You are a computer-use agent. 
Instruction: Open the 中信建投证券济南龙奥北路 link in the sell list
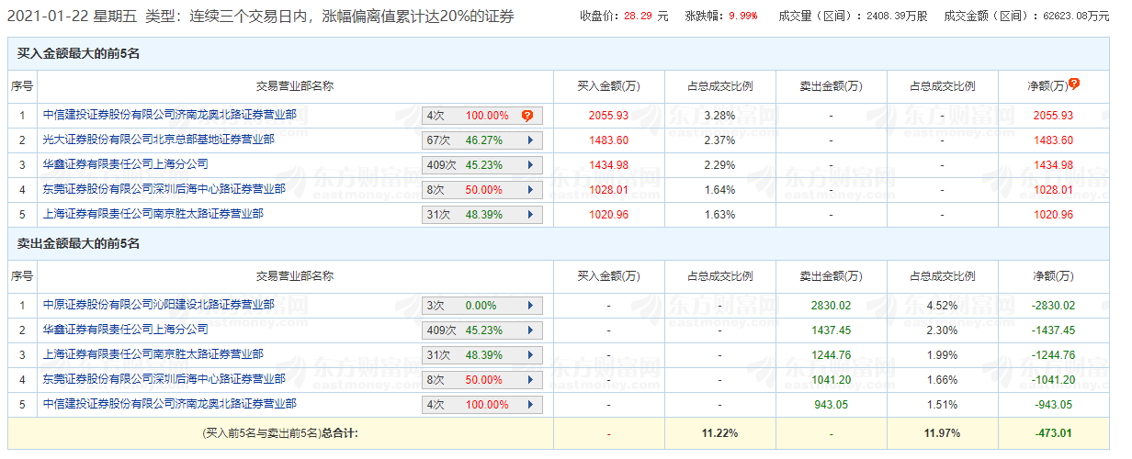click(170, 404)
